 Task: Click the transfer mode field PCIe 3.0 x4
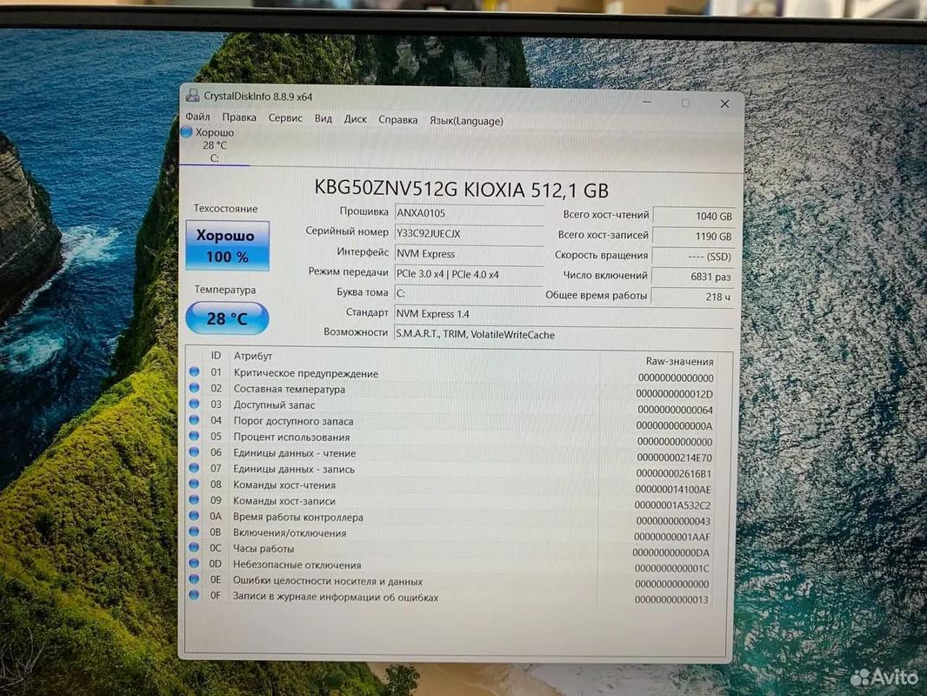(x=469, y=274)
